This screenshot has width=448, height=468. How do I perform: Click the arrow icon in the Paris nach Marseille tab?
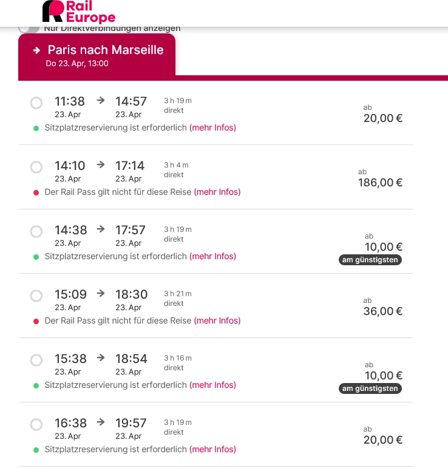pos(36,50)
